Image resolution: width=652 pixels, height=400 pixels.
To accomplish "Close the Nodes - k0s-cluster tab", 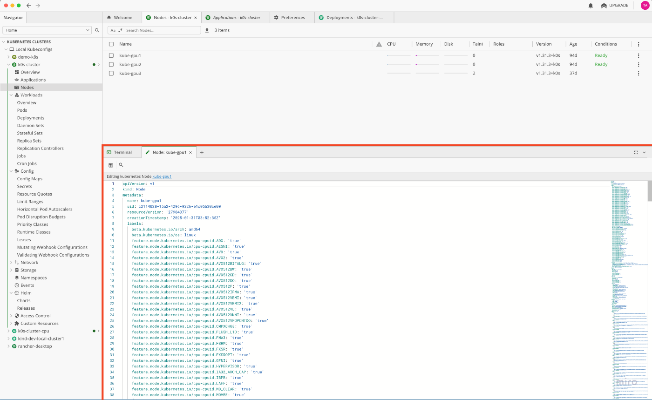I will (196, 18).
